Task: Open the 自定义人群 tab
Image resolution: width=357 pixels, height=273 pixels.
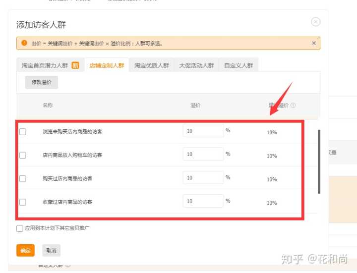Action: (x=238, y=65)
